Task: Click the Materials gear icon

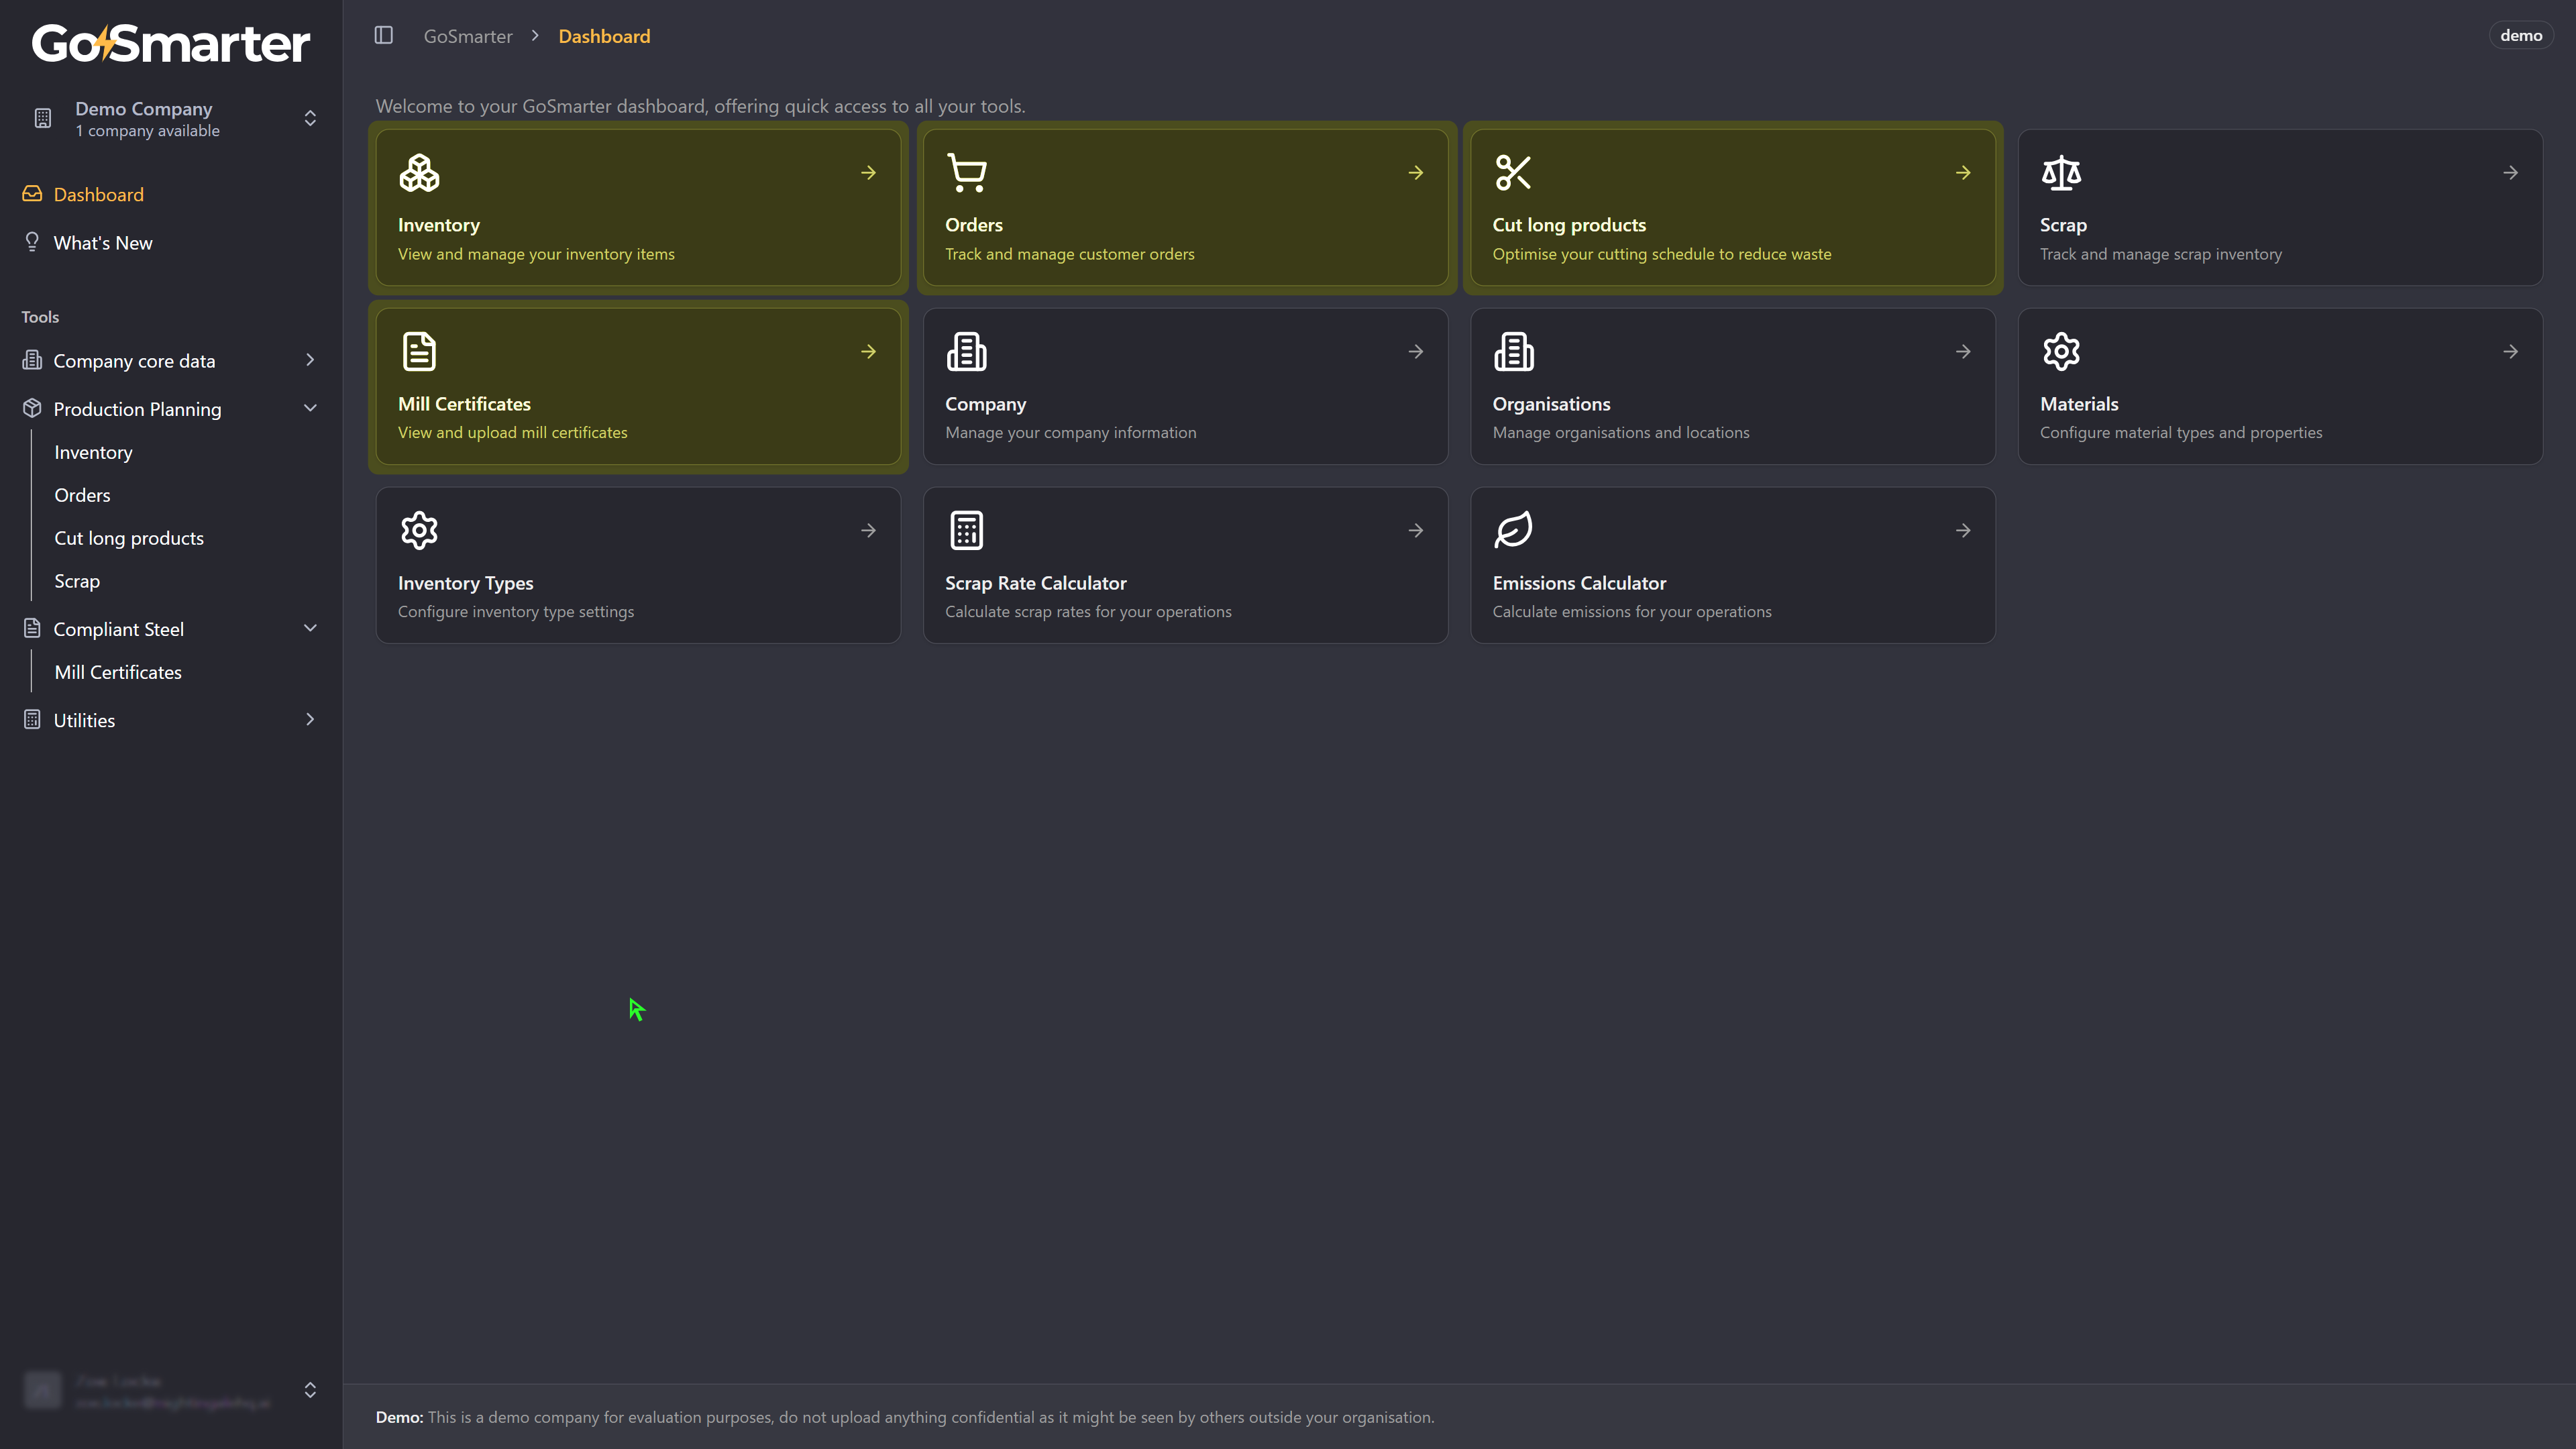Action: (2060, 351)
